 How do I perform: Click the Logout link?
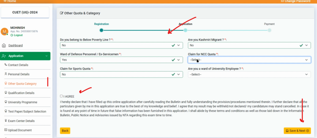(17, 35)
